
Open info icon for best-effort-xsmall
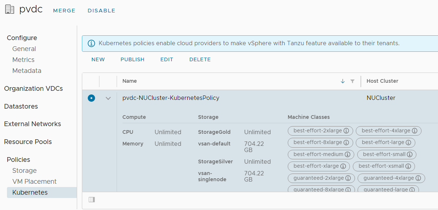click(x=408, y=166)
